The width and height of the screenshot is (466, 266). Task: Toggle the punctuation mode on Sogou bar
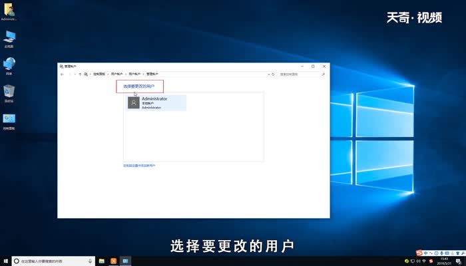click(x=431, y=253)
